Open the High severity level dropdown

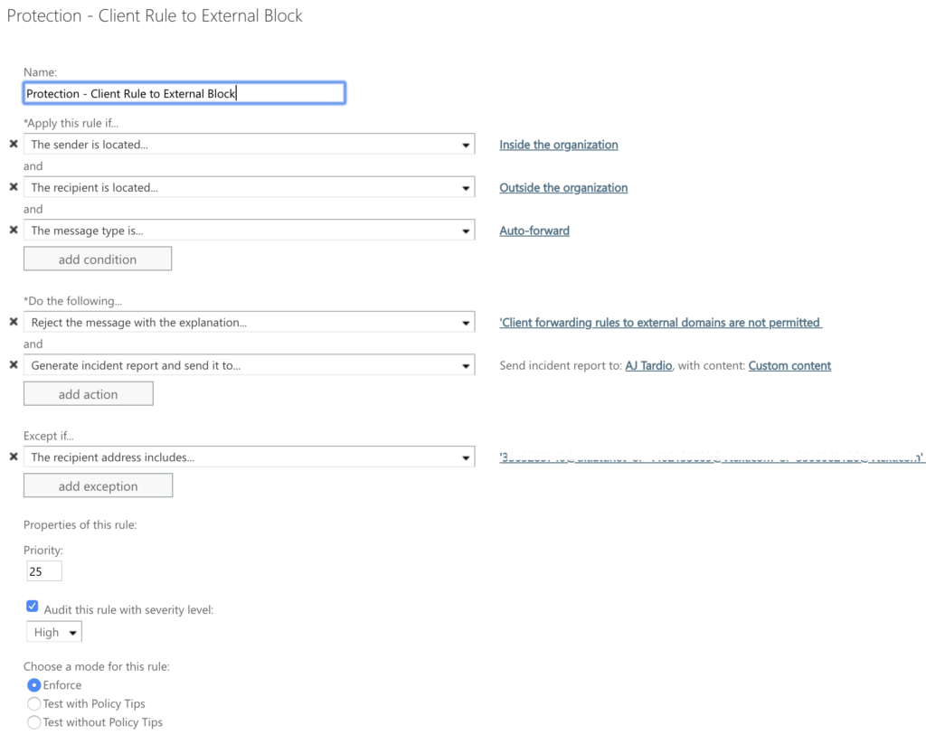pos(54,632)
